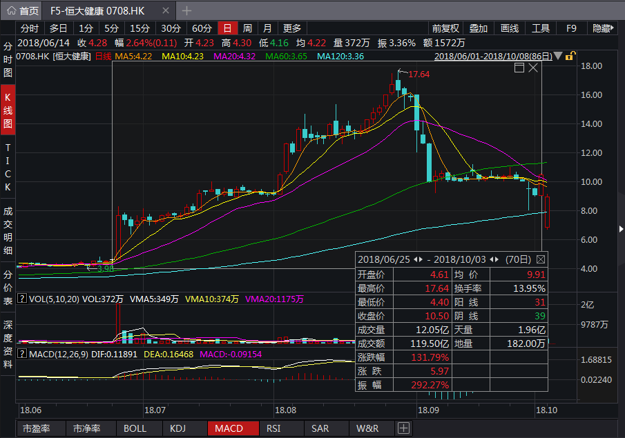Expand the right-edge side panel arrow
This screenshot has width=625, height=438.
pos(620,229)
